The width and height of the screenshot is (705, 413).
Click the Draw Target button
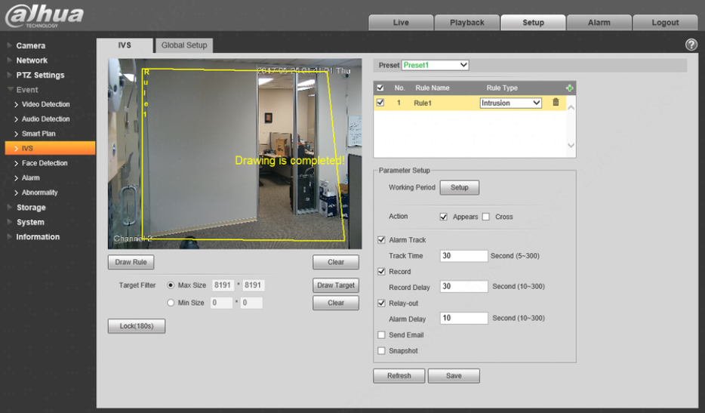point(335,285)
